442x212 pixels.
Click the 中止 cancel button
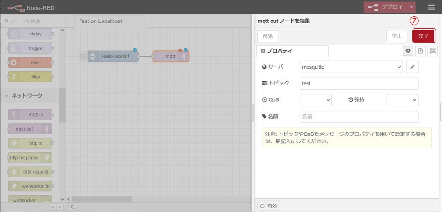396,36
